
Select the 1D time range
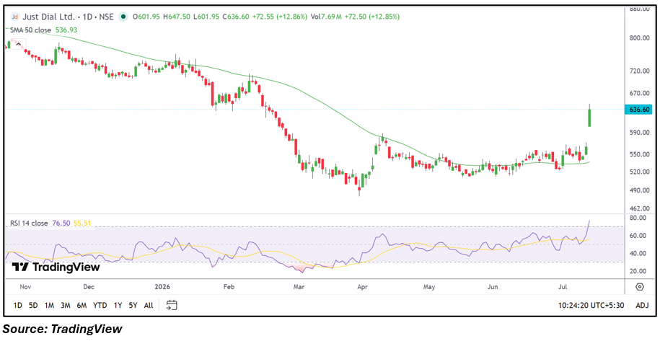[18, 305]
